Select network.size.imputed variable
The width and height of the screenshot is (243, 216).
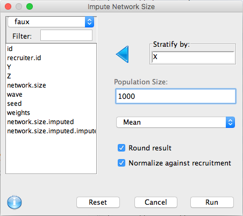click(x=40, y=122)
